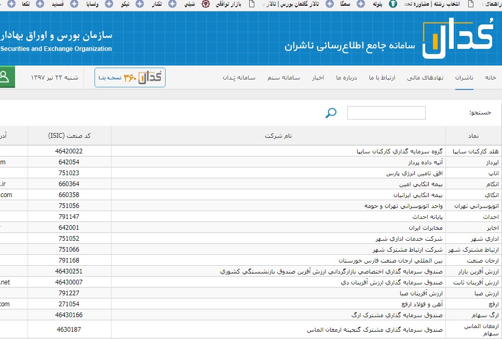Click ISIC code 660358

coord(69,194)
